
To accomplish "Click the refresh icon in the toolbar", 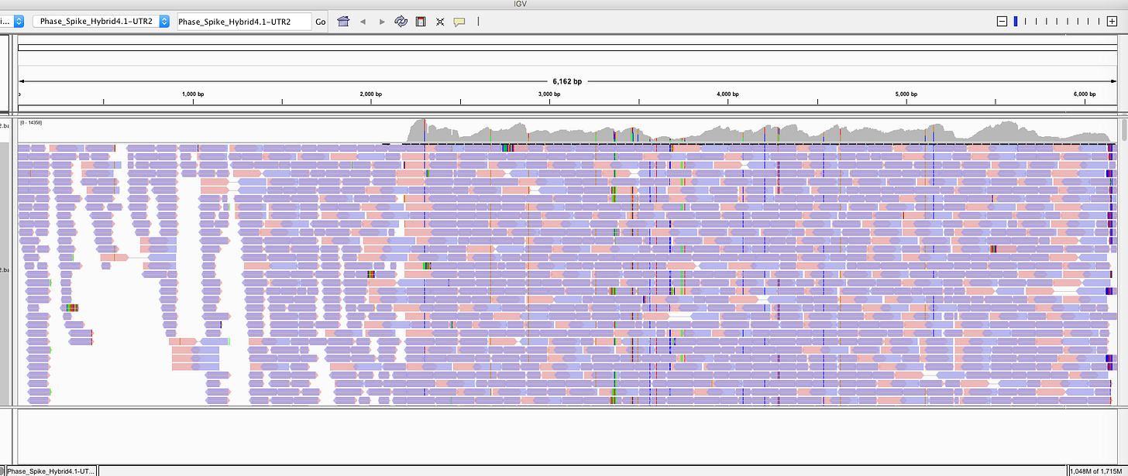I will (x=401, y=22).
